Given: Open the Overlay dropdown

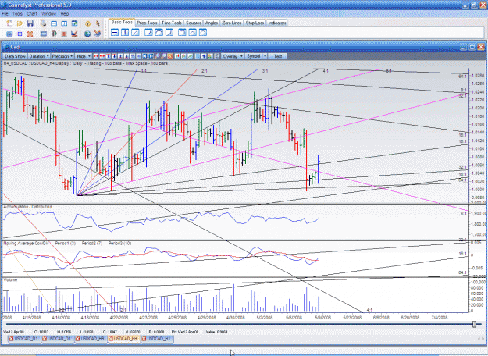Looking at the screenshot, I should (233, 56).
